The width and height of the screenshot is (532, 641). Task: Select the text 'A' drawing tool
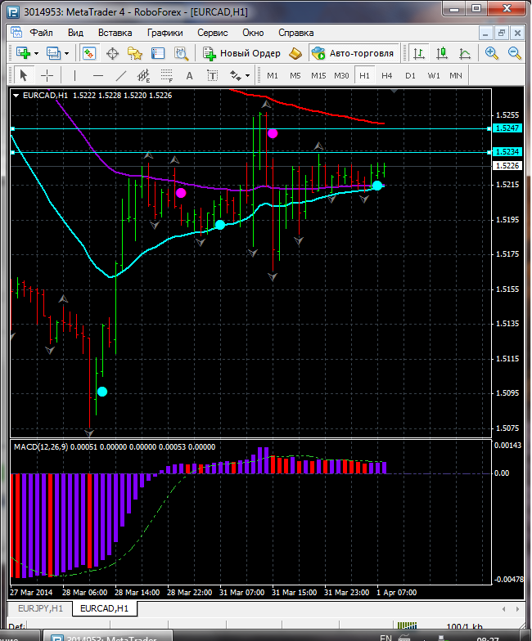point(190,75)
